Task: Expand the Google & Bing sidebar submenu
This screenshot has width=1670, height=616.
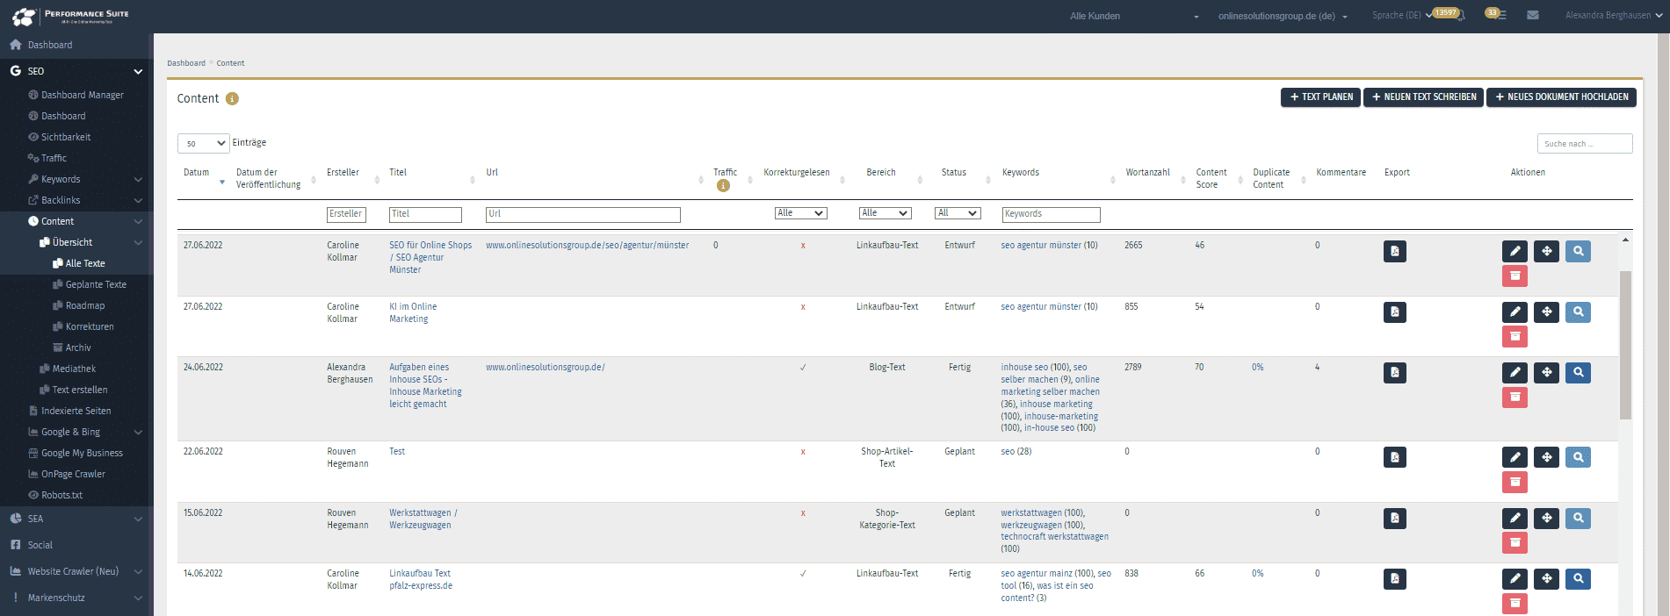Action: (x=138, y=432)
